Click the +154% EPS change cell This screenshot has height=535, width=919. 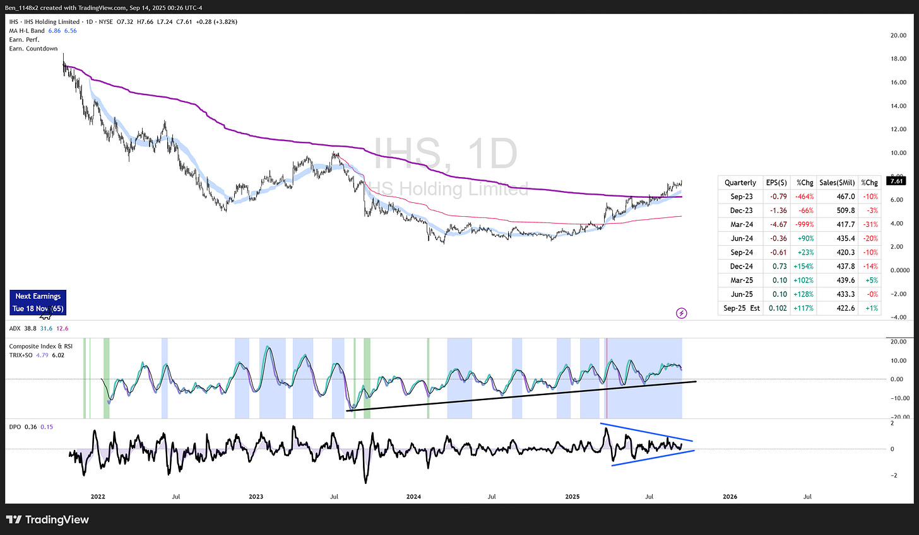pos(805,266)
